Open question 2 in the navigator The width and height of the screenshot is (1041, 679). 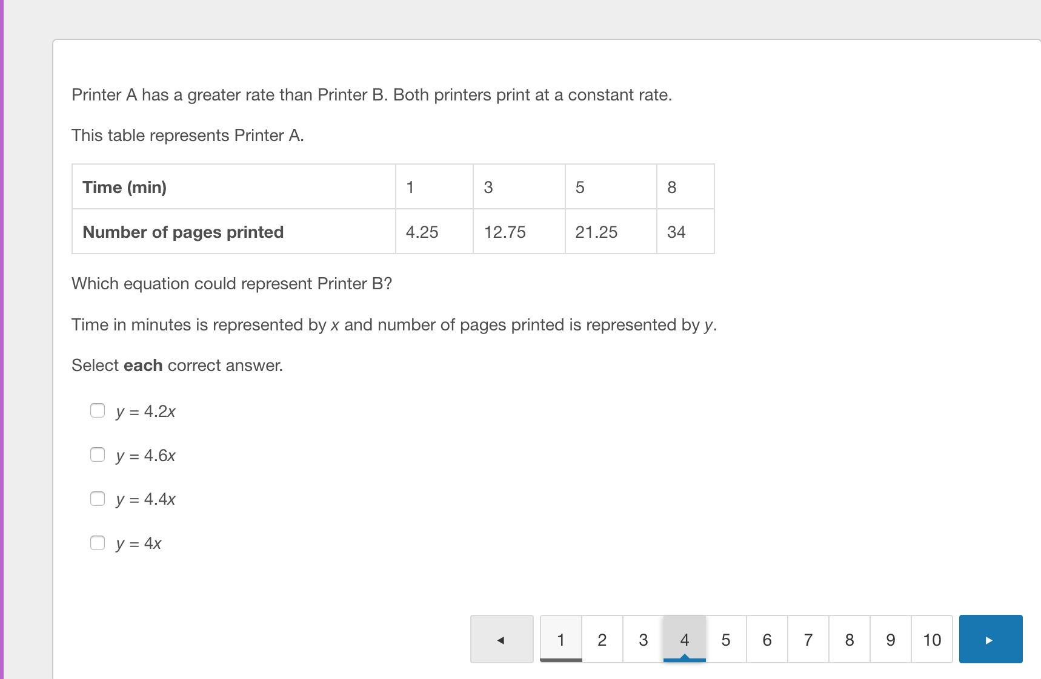tap(602, 640)
